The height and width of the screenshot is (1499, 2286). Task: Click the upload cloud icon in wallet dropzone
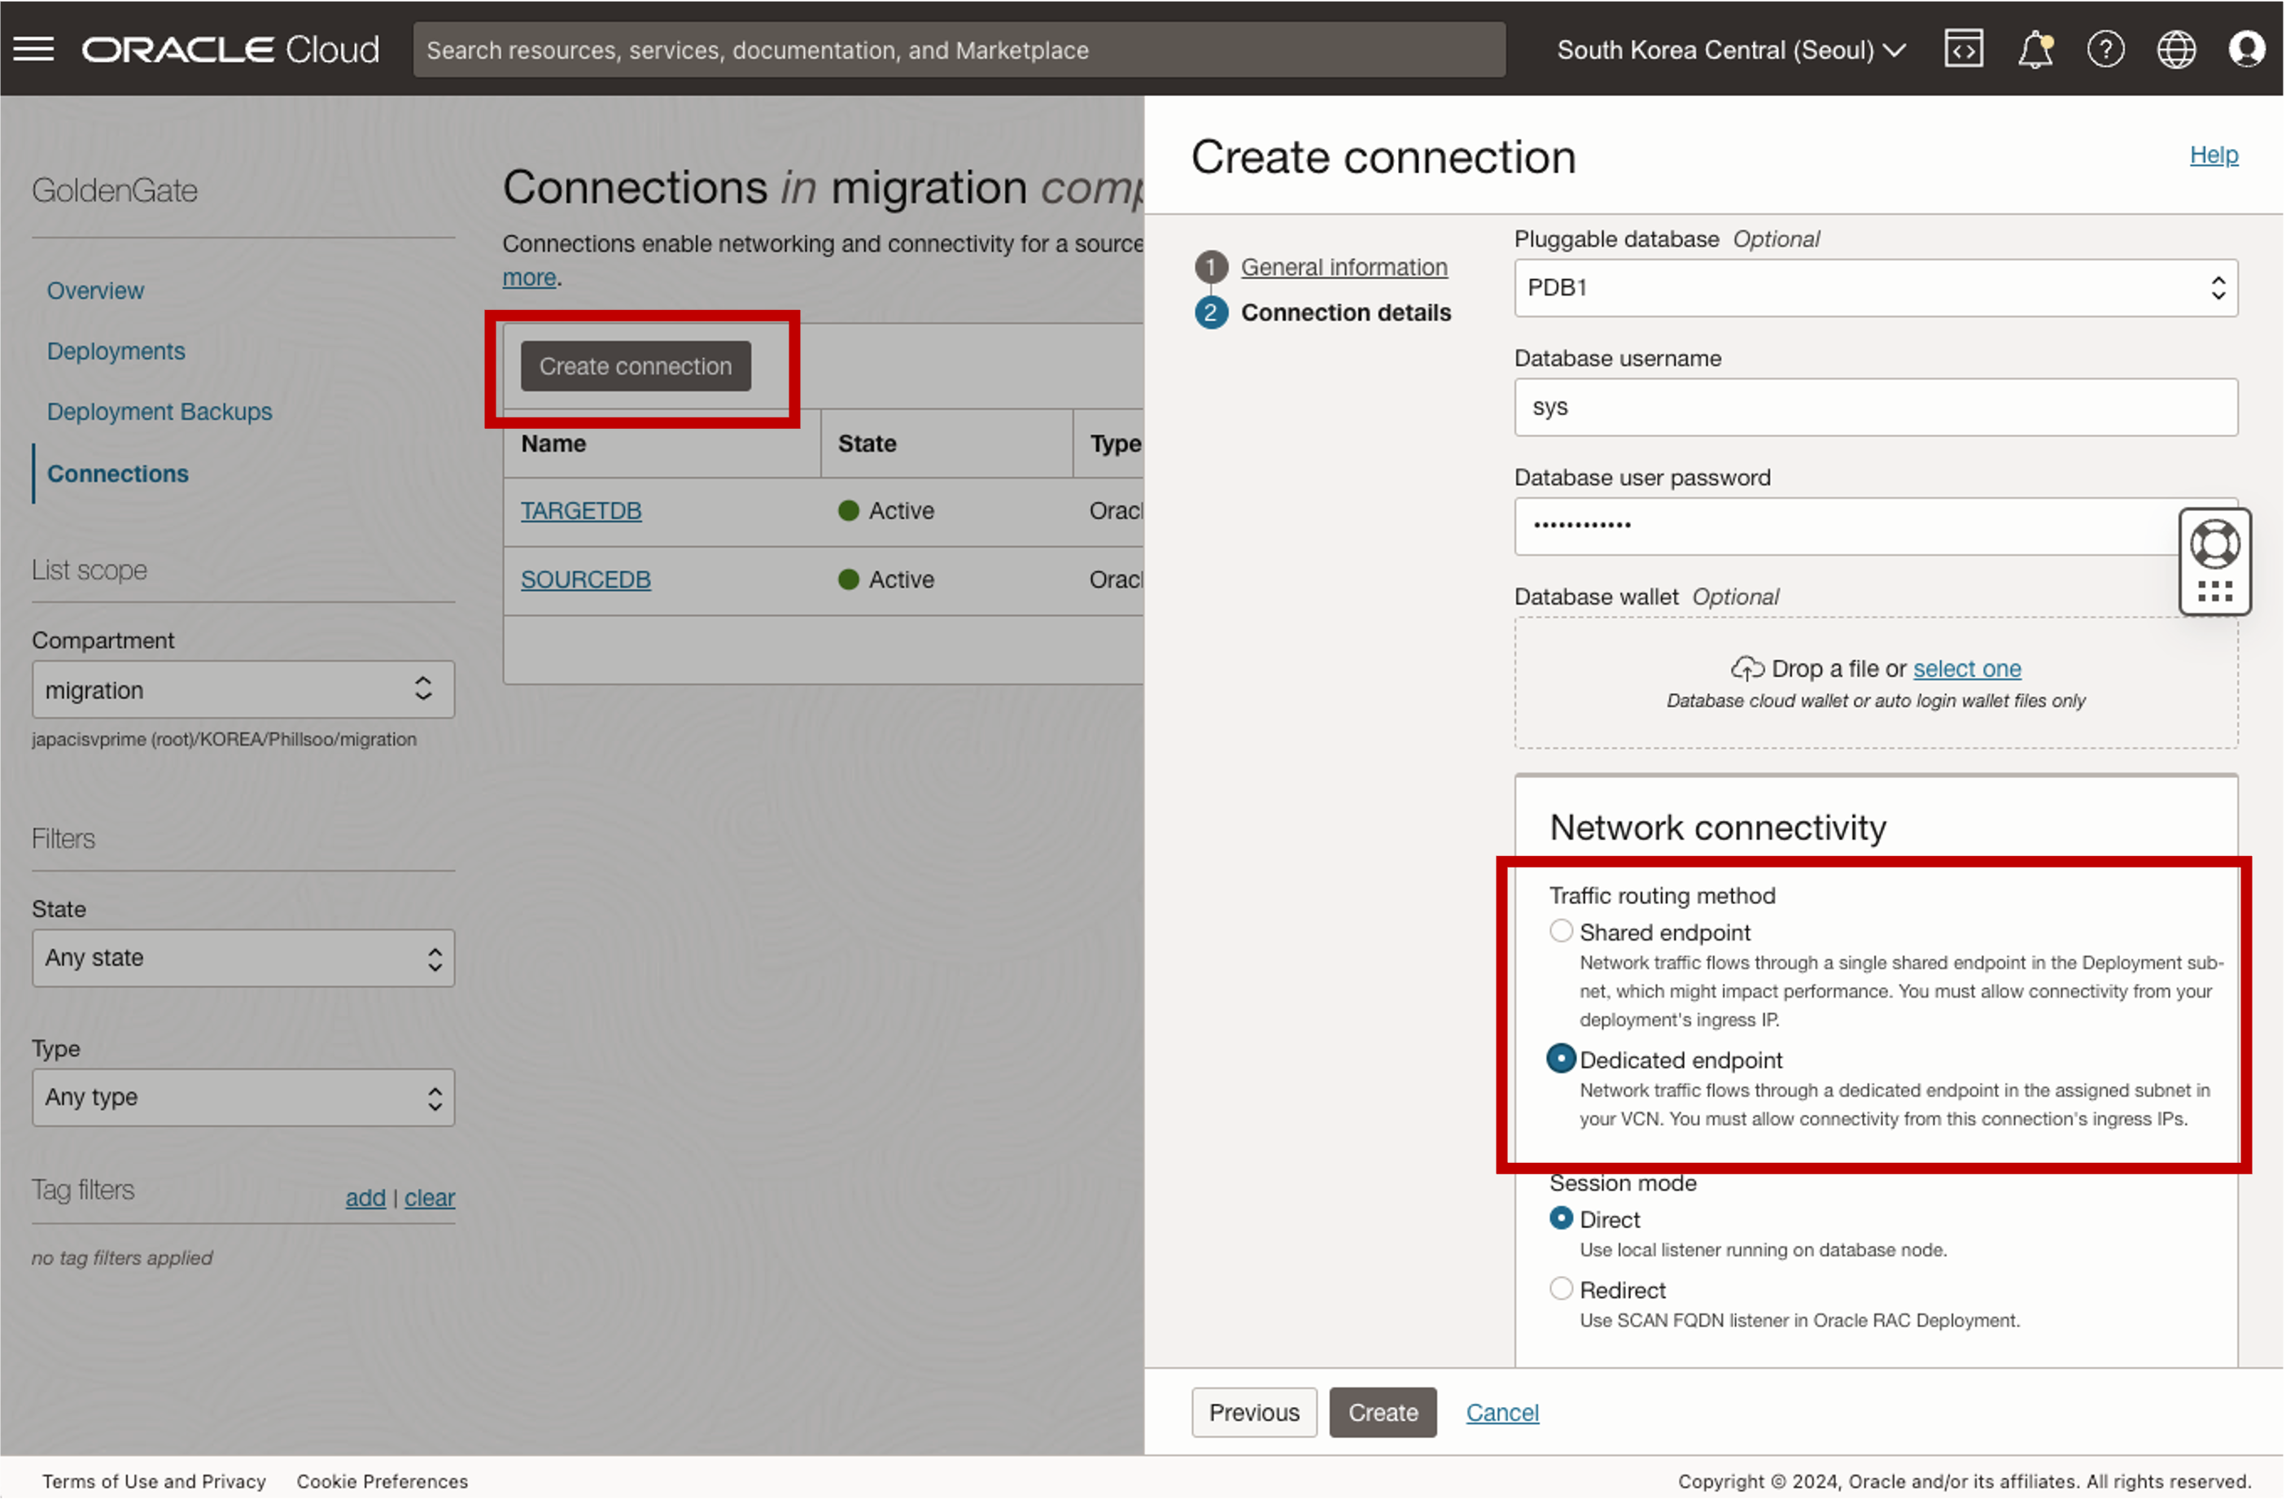click(x=1747, y=668)
